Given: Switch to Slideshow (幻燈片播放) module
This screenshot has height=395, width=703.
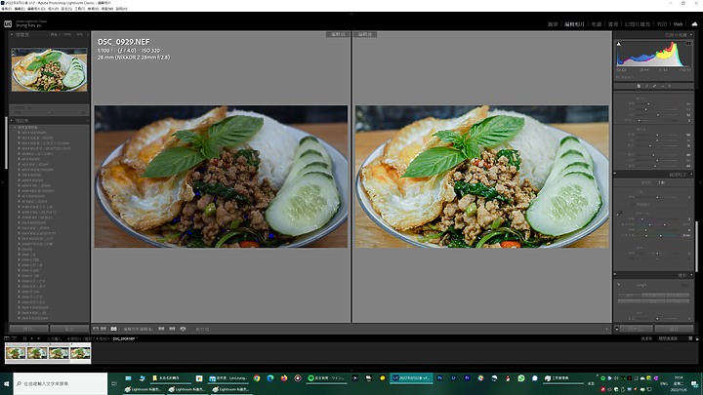Looking at the screenshot, I should coord(637,24).
